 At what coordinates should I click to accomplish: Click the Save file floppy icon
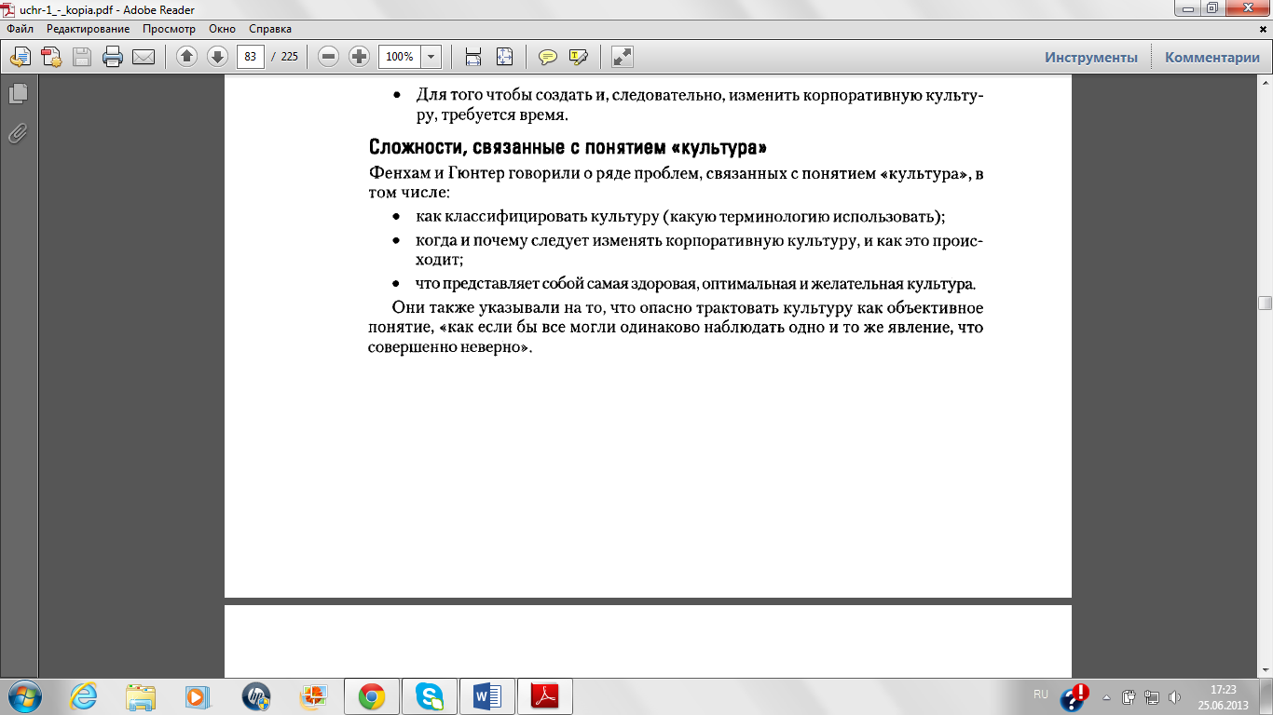(x=82, y=57)
